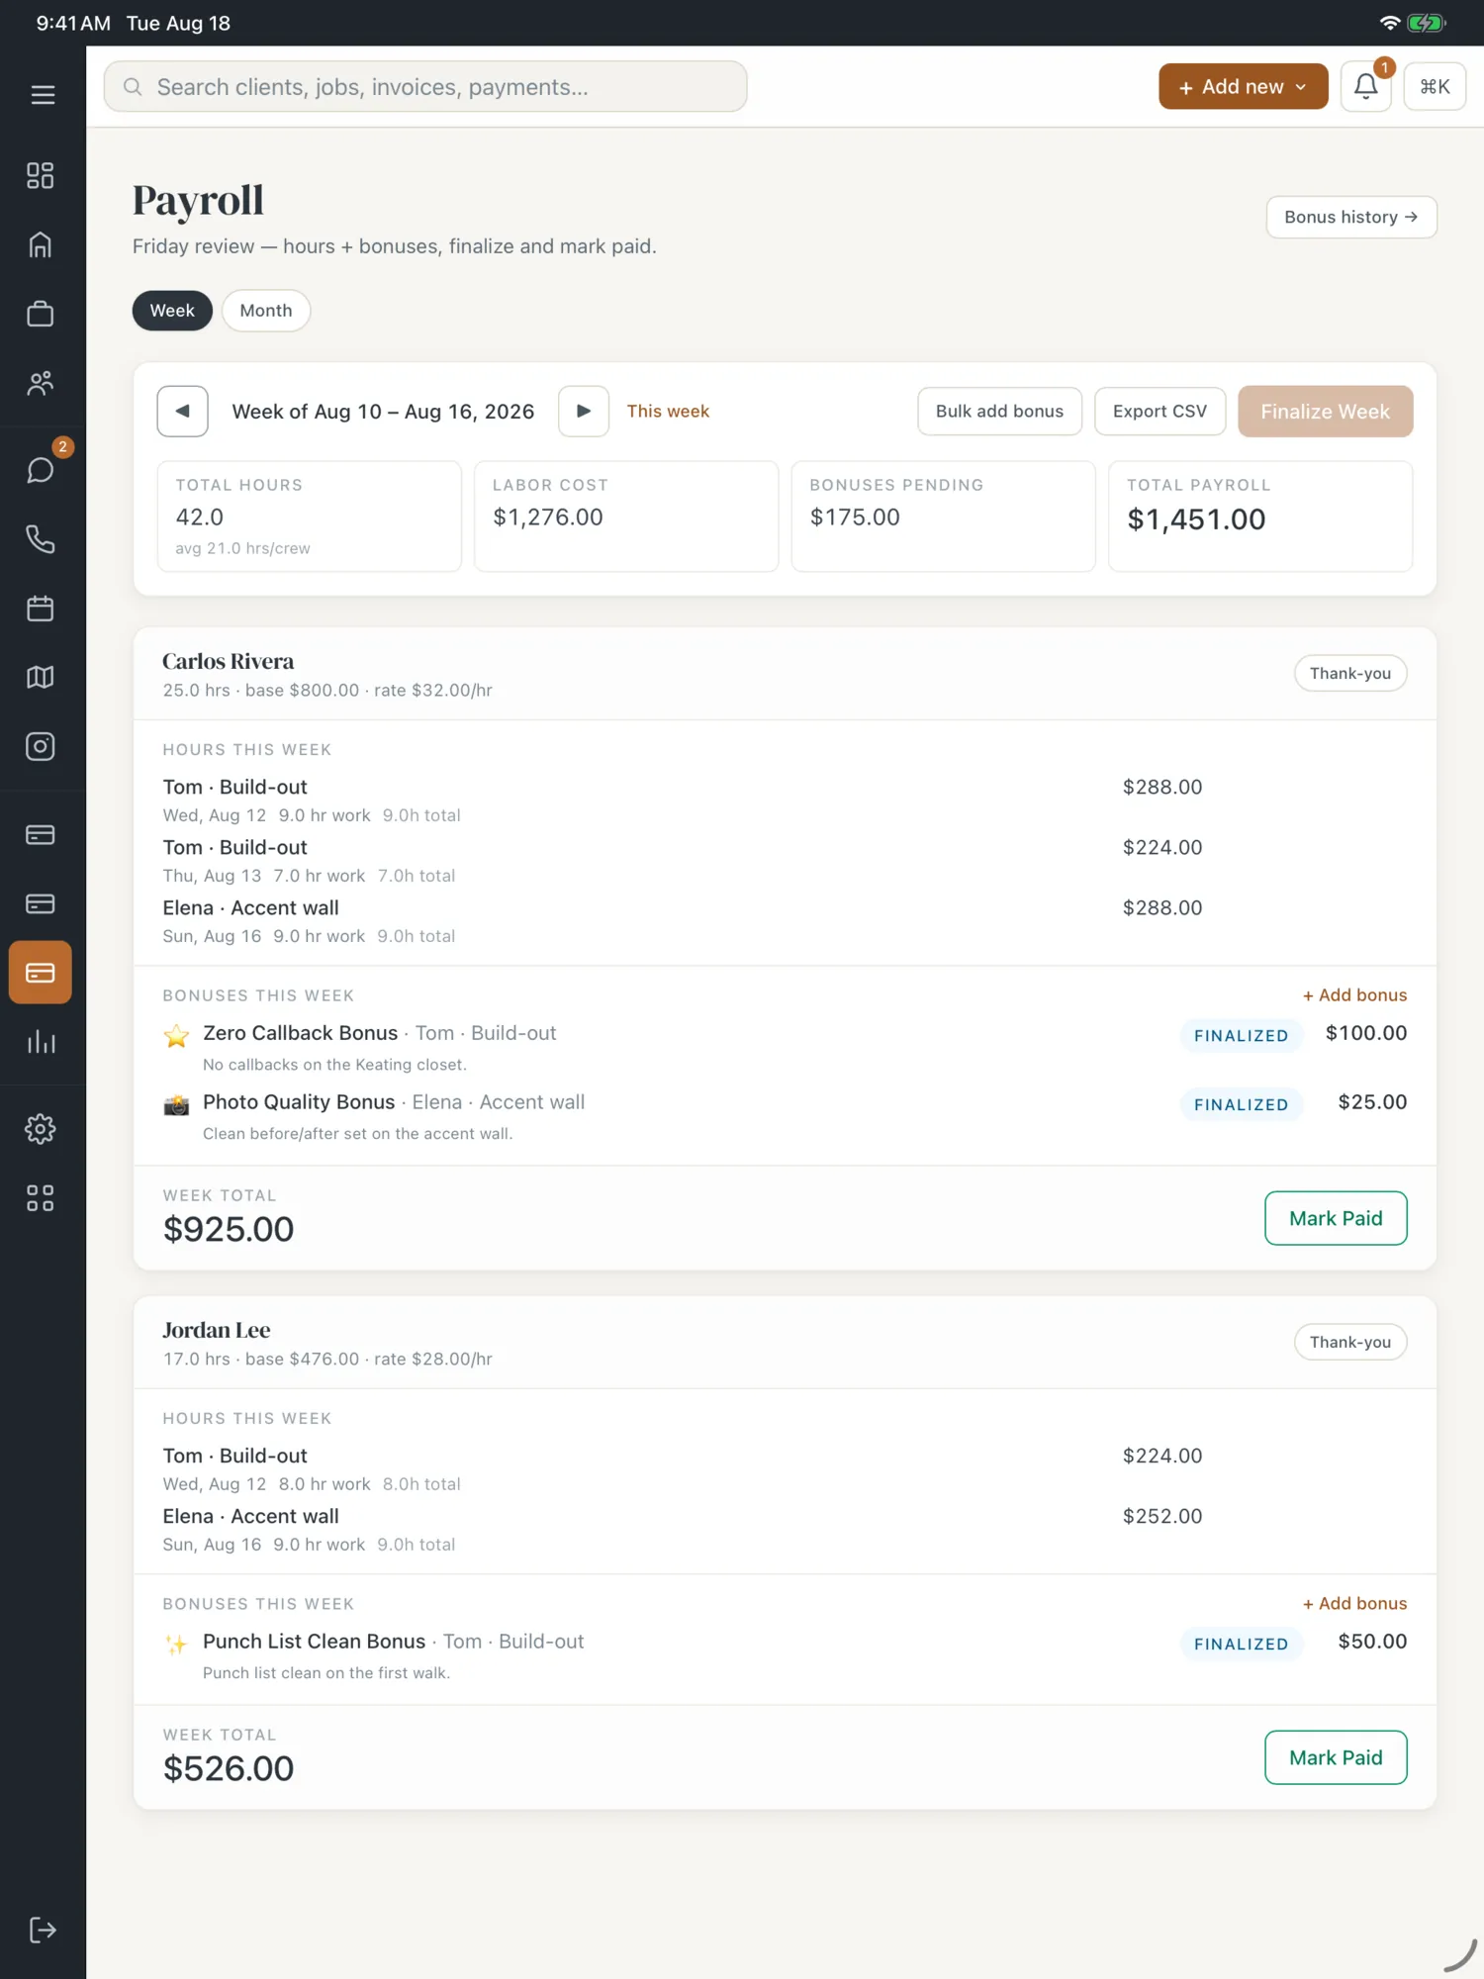Open the dashboard grid icon in sidebar

[x=41, y=175]
